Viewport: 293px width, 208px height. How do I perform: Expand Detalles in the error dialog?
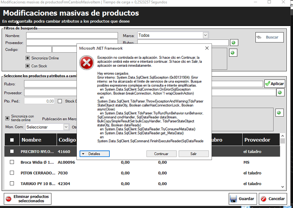coord(95,154)
